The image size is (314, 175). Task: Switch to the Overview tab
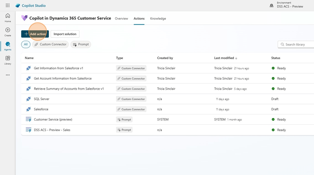point(121,18)
